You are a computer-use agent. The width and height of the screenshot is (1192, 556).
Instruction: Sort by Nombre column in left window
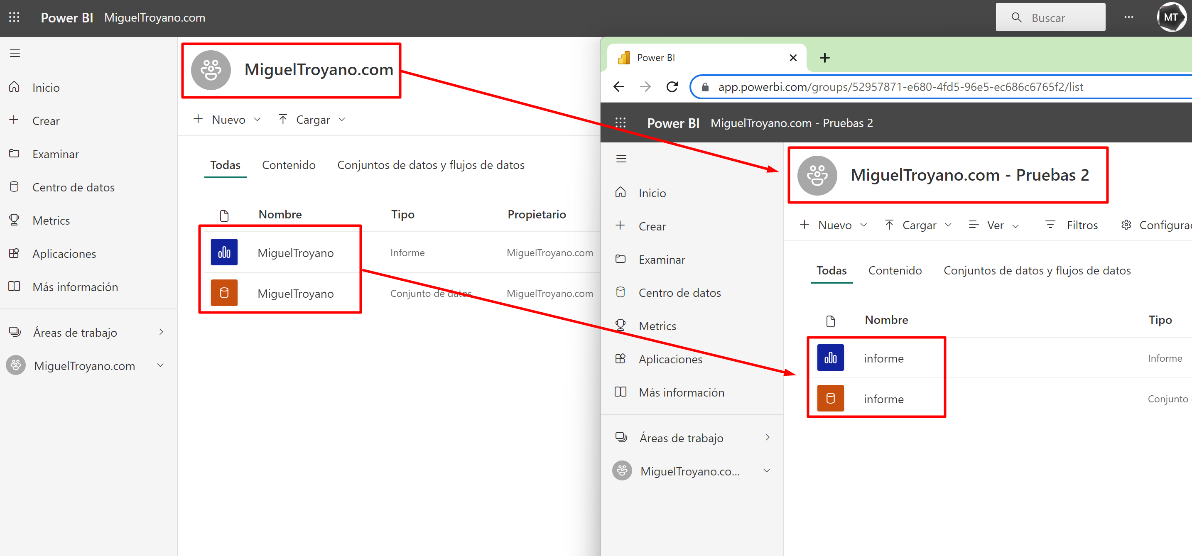(280, 214)
